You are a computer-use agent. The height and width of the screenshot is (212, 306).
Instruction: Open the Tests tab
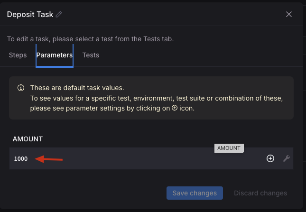pos(91,55)
